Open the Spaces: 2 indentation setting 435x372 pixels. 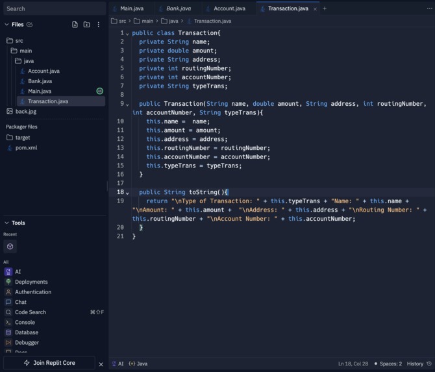coord(388,364)
